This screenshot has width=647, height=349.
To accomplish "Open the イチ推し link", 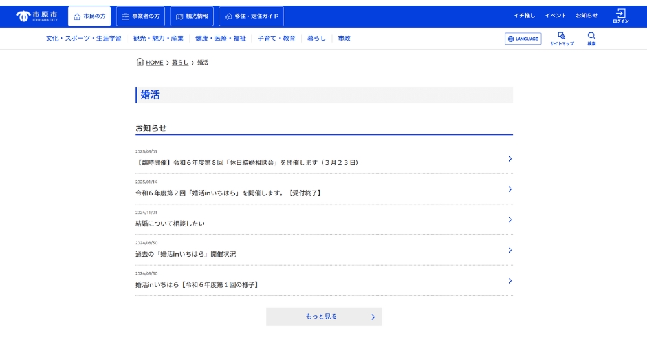I will point(524,16).
